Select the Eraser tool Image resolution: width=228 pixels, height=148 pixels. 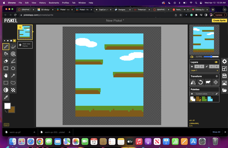click(x=6, y=61)
